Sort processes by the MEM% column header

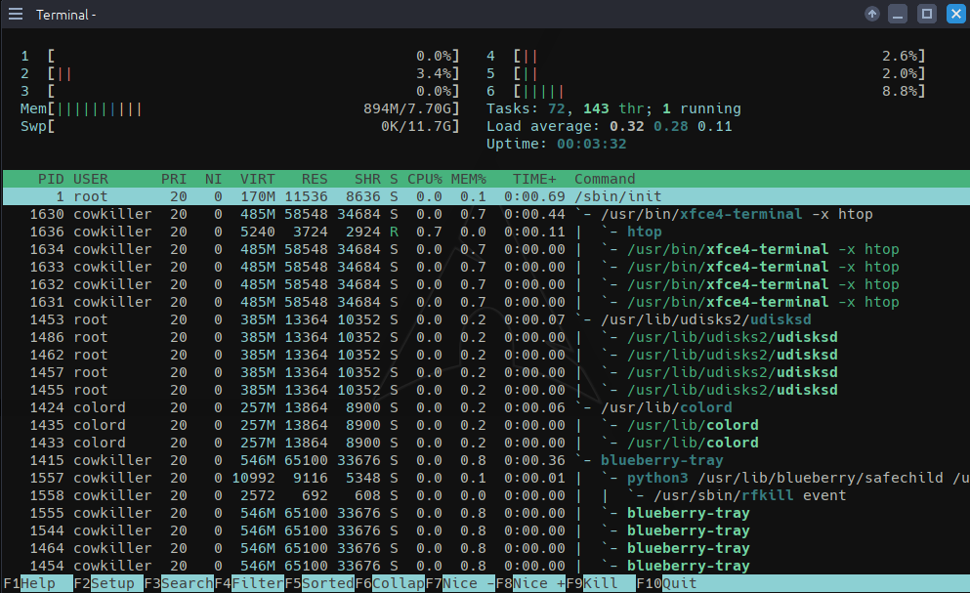468,179
